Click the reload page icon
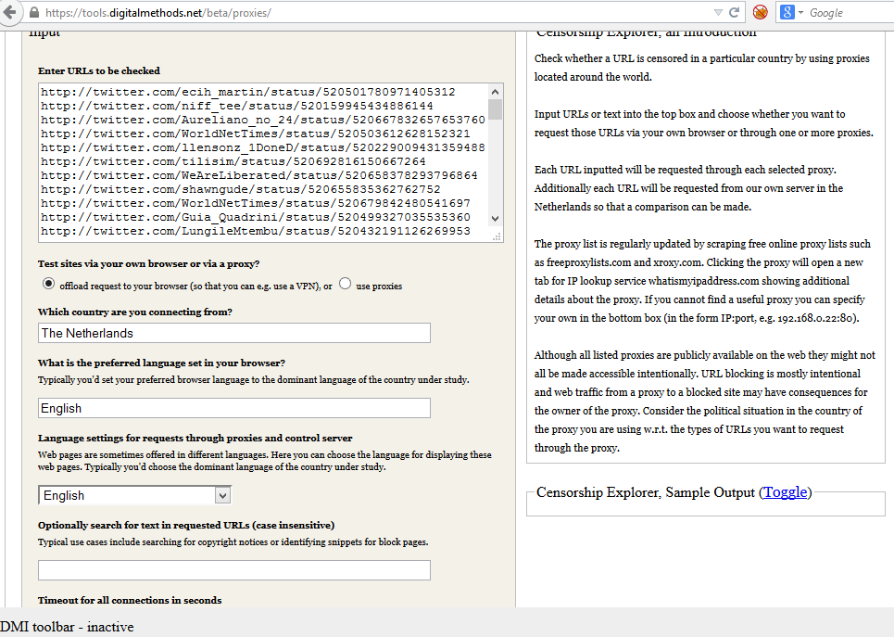 click(735, 13)
